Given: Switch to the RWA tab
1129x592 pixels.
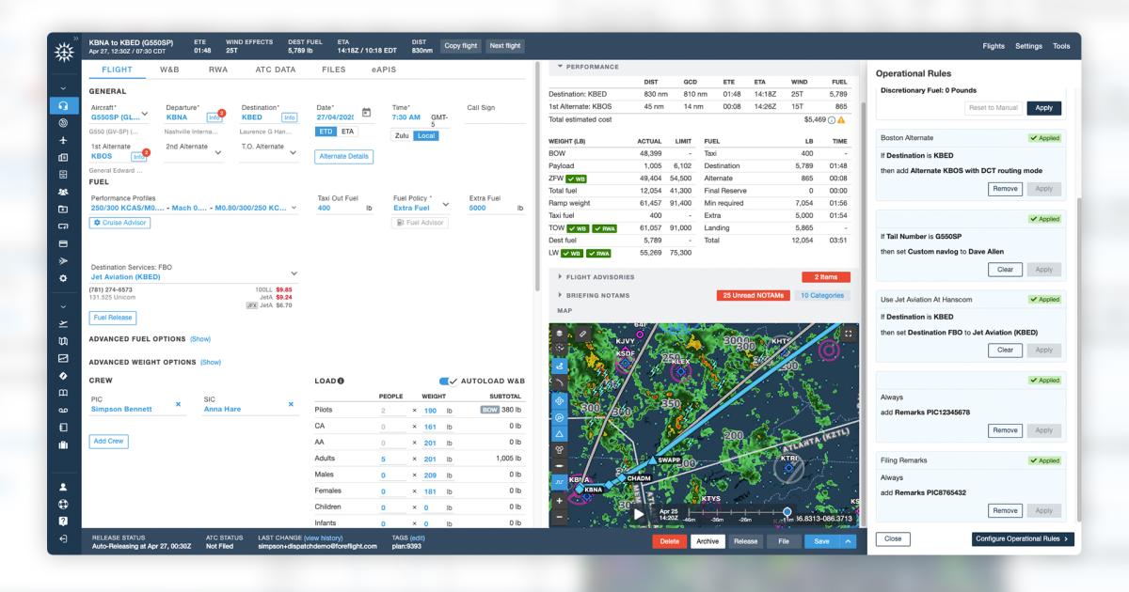Looking at the screenshot, I should click(217, 70).
